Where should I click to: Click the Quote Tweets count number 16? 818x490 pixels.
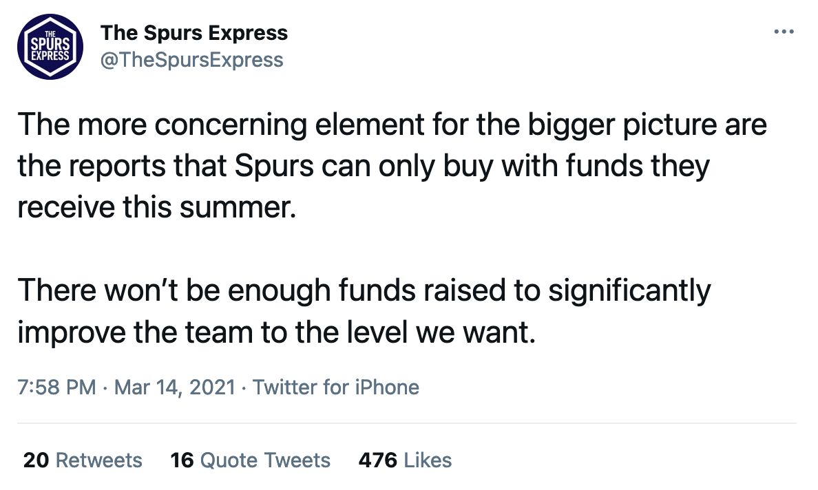pyautogui.click(x=182, y=460)
